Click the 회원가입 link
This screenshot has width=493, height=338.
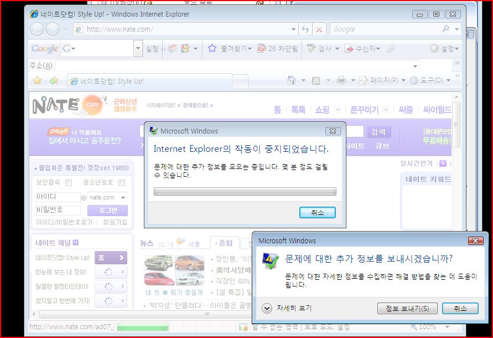click(x=115, y=222)
